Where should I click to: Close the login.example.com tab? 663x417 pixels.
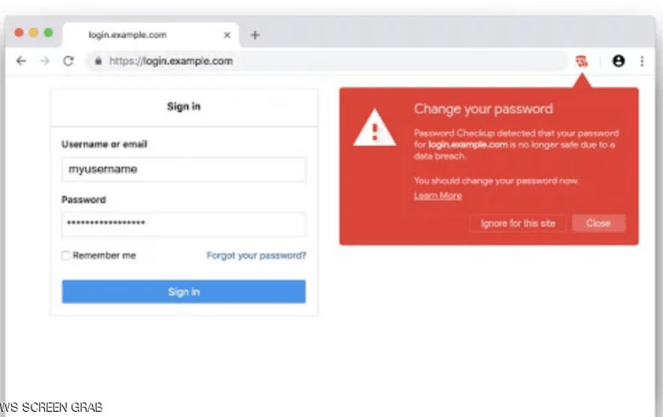point(227,35)
